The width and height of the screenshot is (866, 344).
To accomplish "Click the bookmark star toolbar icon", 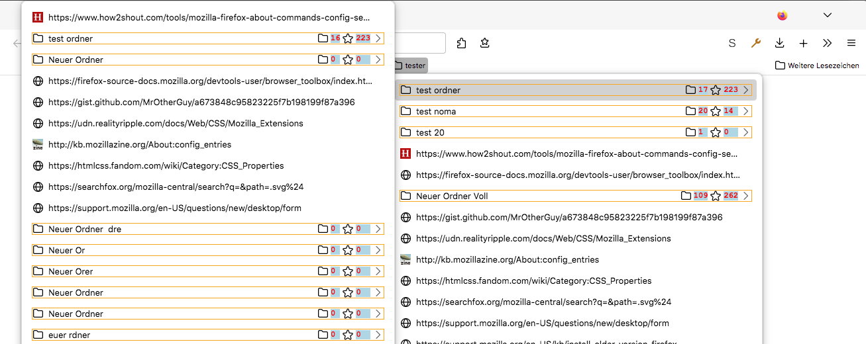I will click(x=485, y=43).
